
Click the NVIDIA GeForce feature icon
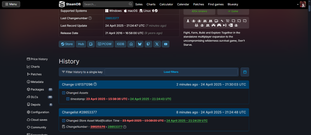point(230,25)
